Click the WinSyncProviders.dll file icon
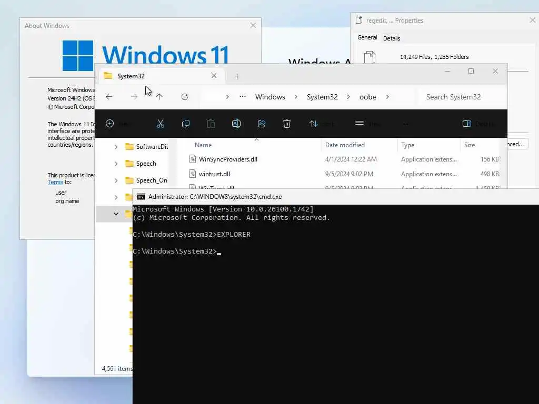539x404 pixels. click(193, 159)
